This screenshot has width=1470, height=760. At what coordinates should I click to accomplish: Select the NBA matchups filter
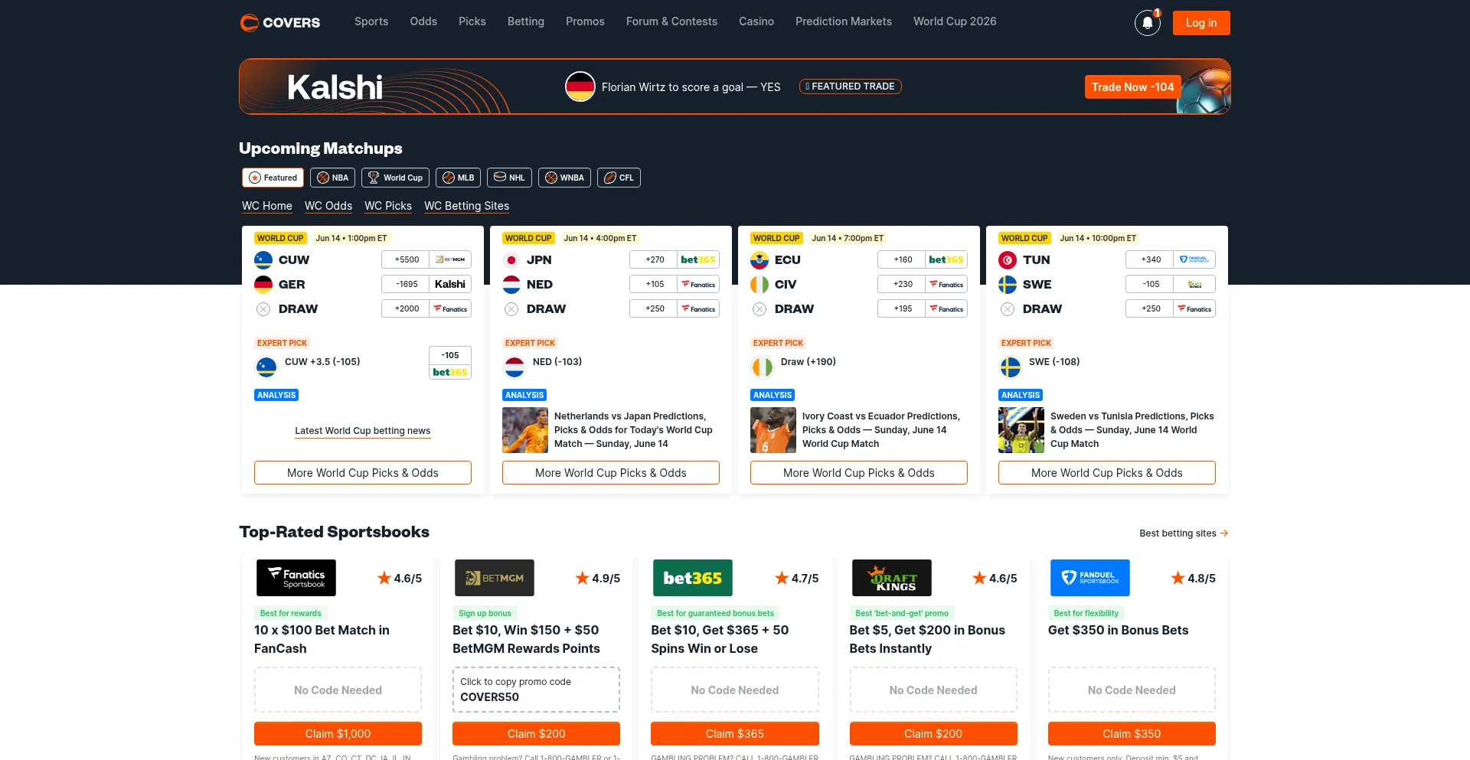click(x=332, y=178)
